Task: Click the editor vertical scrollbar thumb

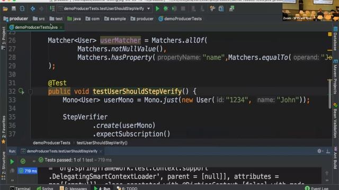Action: 329,94
